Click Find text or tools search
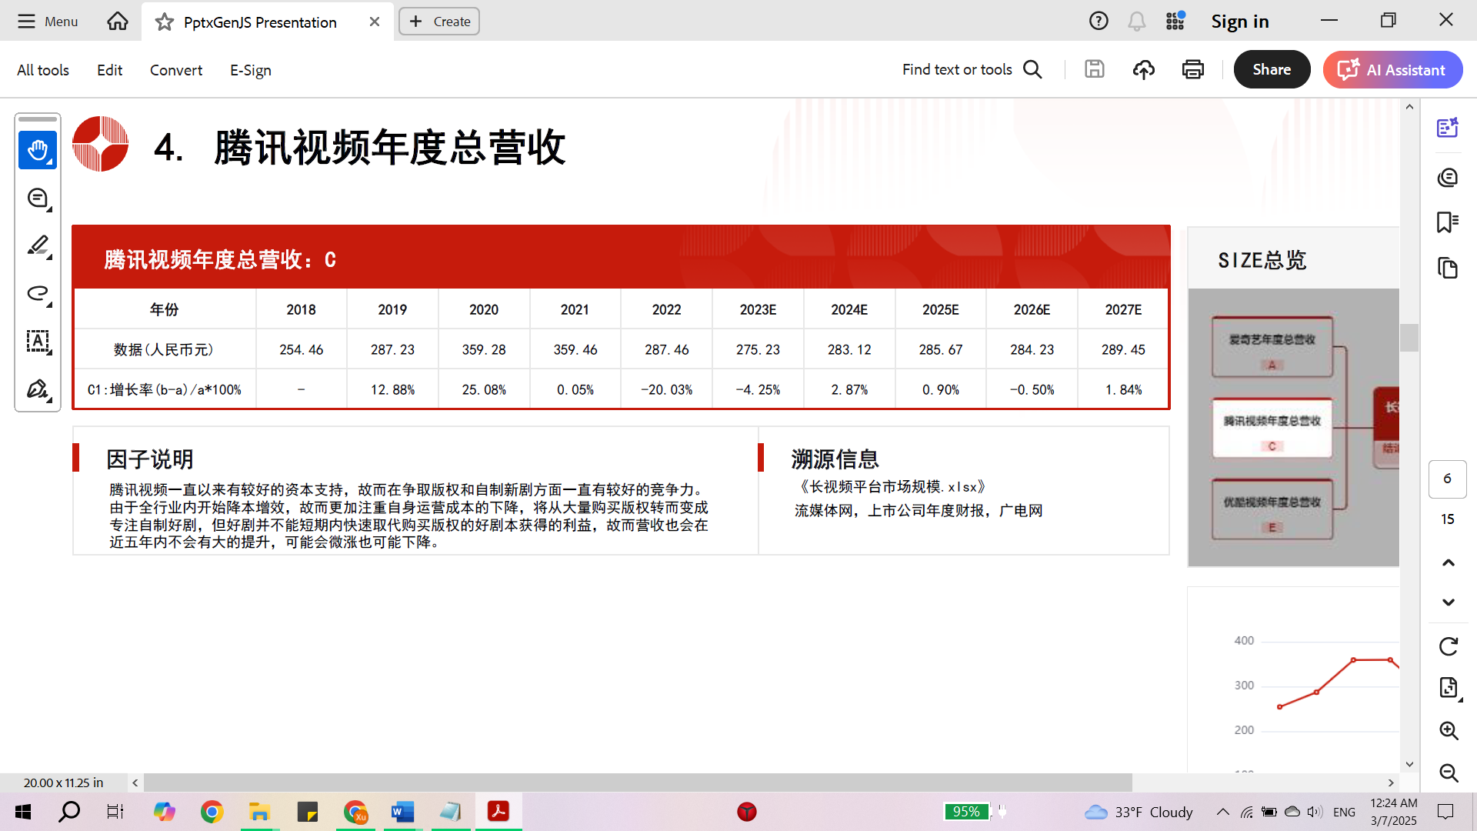1477x831 pixels. pos(972,69)
